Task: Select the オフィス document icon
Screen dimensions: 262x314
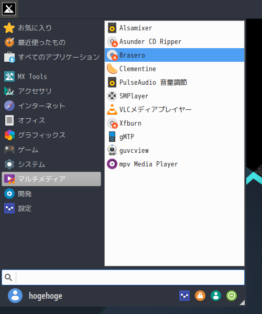Action: coord(9,120)
